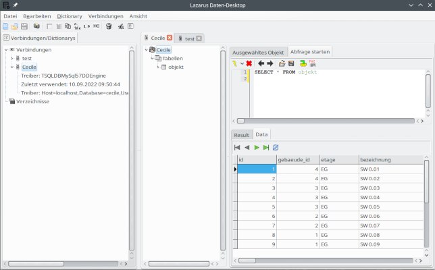Click the gebaeude_id column header
The width and height of the screenshot is (435, 270).
pos(298,160)
